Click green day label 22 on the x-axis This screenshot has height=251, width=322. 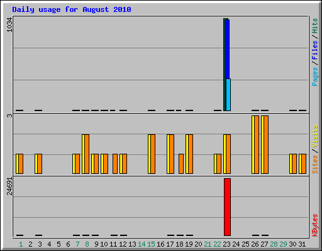tap(217, 244)
